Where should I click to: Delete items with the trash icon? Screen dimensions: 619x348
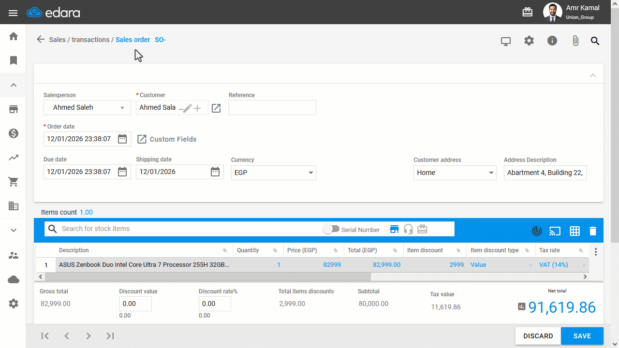point(593,231)
